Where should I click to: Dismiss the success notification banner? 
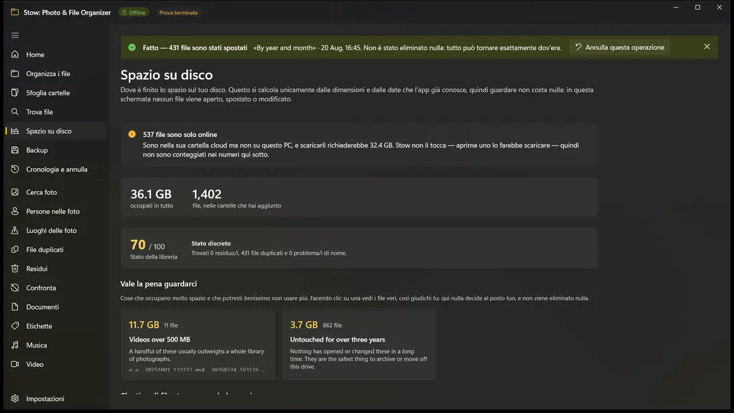tap(707, 47)
